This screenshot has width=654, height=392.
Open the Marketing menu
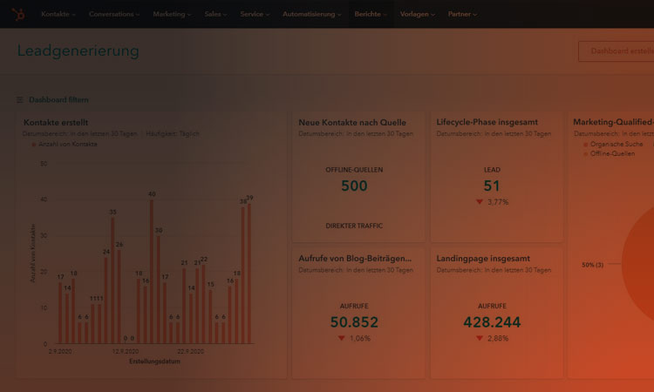point(172,14)
